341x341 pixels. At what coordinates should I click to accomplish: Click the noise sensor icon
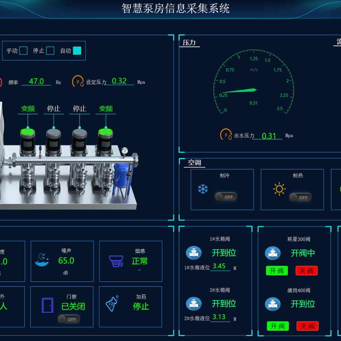(42, 260)
